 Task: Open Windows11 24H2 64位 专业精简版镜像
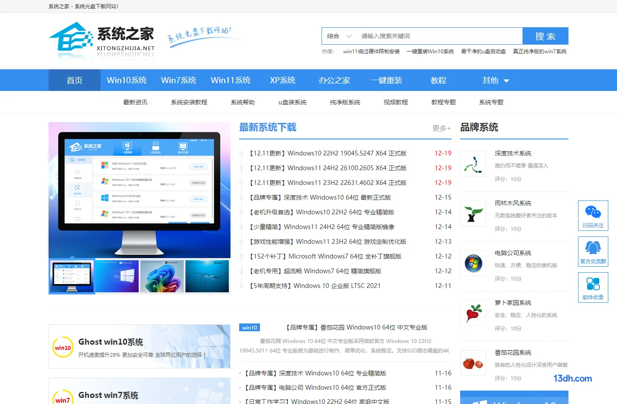point(321,227)
